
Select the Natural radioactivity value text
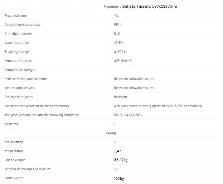(x=134, y=88)
